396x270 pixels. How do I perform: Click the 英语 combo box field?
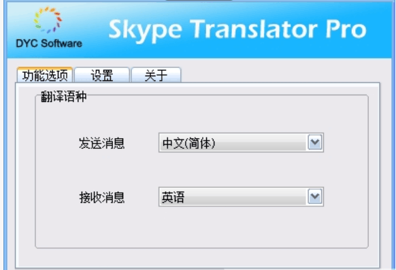tap(241, 197)
